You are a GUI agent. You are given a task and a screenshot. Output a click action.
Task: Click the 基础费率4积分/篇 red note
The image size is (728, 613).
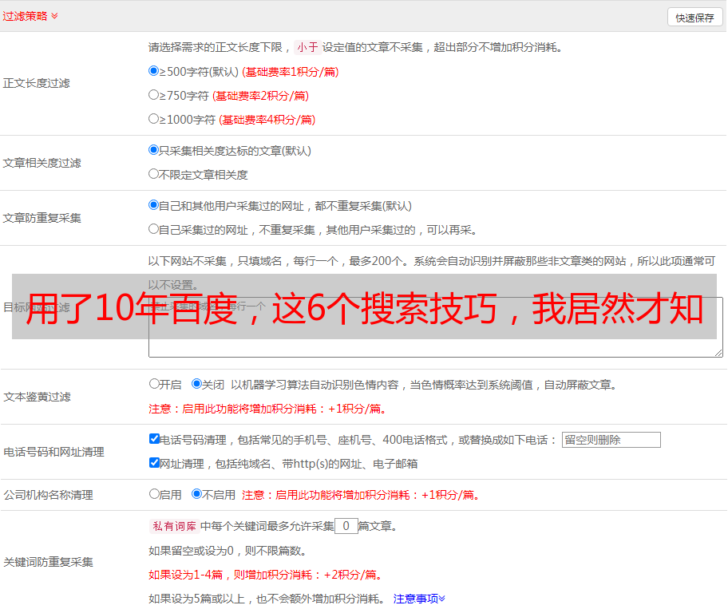point(267,120)
